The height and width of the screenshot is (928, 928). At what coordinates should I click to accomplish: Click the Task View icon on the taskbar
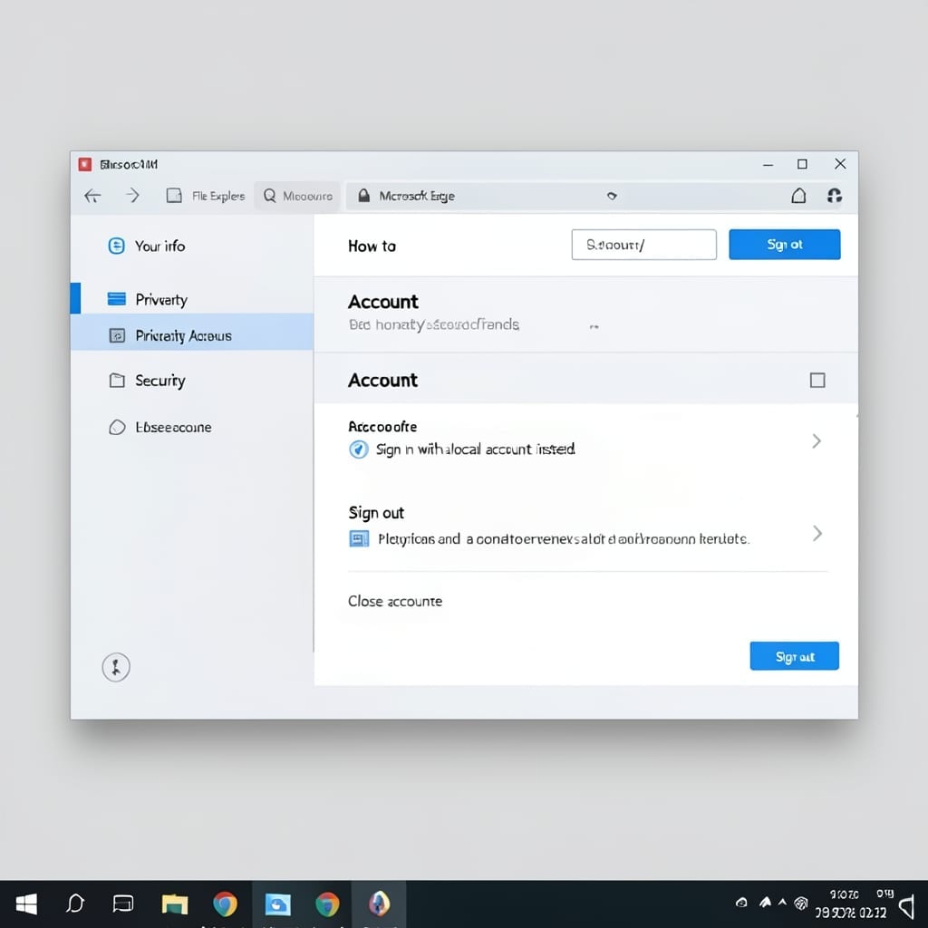(x=123, y=904)
